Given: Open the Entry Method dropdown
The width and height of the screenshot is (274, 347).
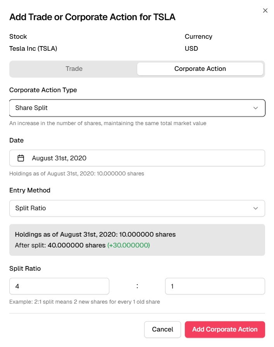Looking at the screenshot, I should pyautogui.click(x=137, y=208).
